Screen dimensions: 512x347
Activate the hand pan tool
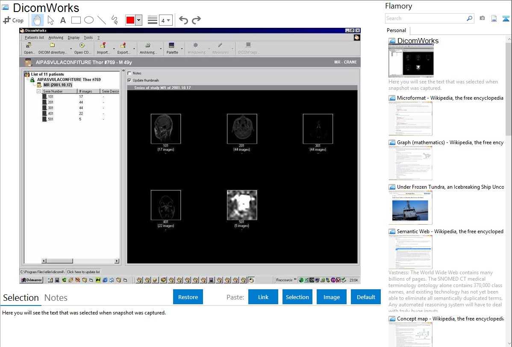point(37,20)
